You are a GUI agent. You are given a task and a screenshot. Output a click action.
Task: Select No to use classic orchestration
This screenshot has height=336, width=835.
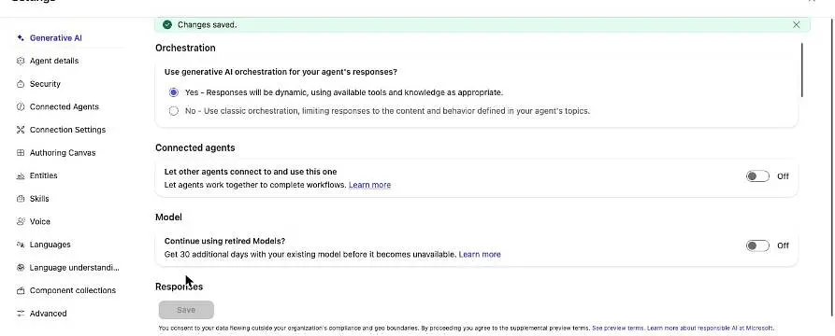pyautogui.click(x=174, y=111)
